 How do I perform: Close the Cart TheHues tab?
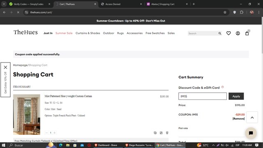tap(95, 4)
